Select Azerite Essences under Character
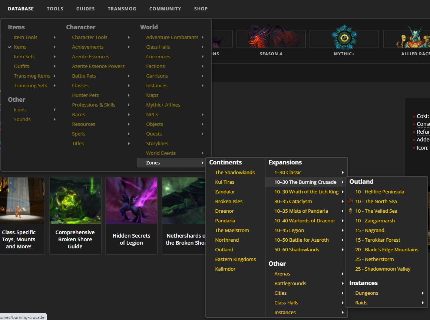This screenshot has width=430, height=320. tap(90, 56)
